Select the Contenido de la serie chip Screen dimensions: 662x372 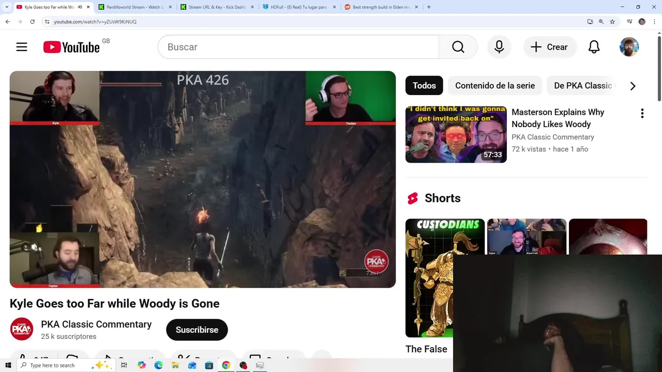495,86
